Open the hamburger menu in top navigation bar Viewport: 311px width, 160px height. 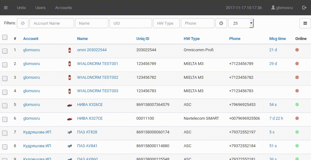point(6,7)
